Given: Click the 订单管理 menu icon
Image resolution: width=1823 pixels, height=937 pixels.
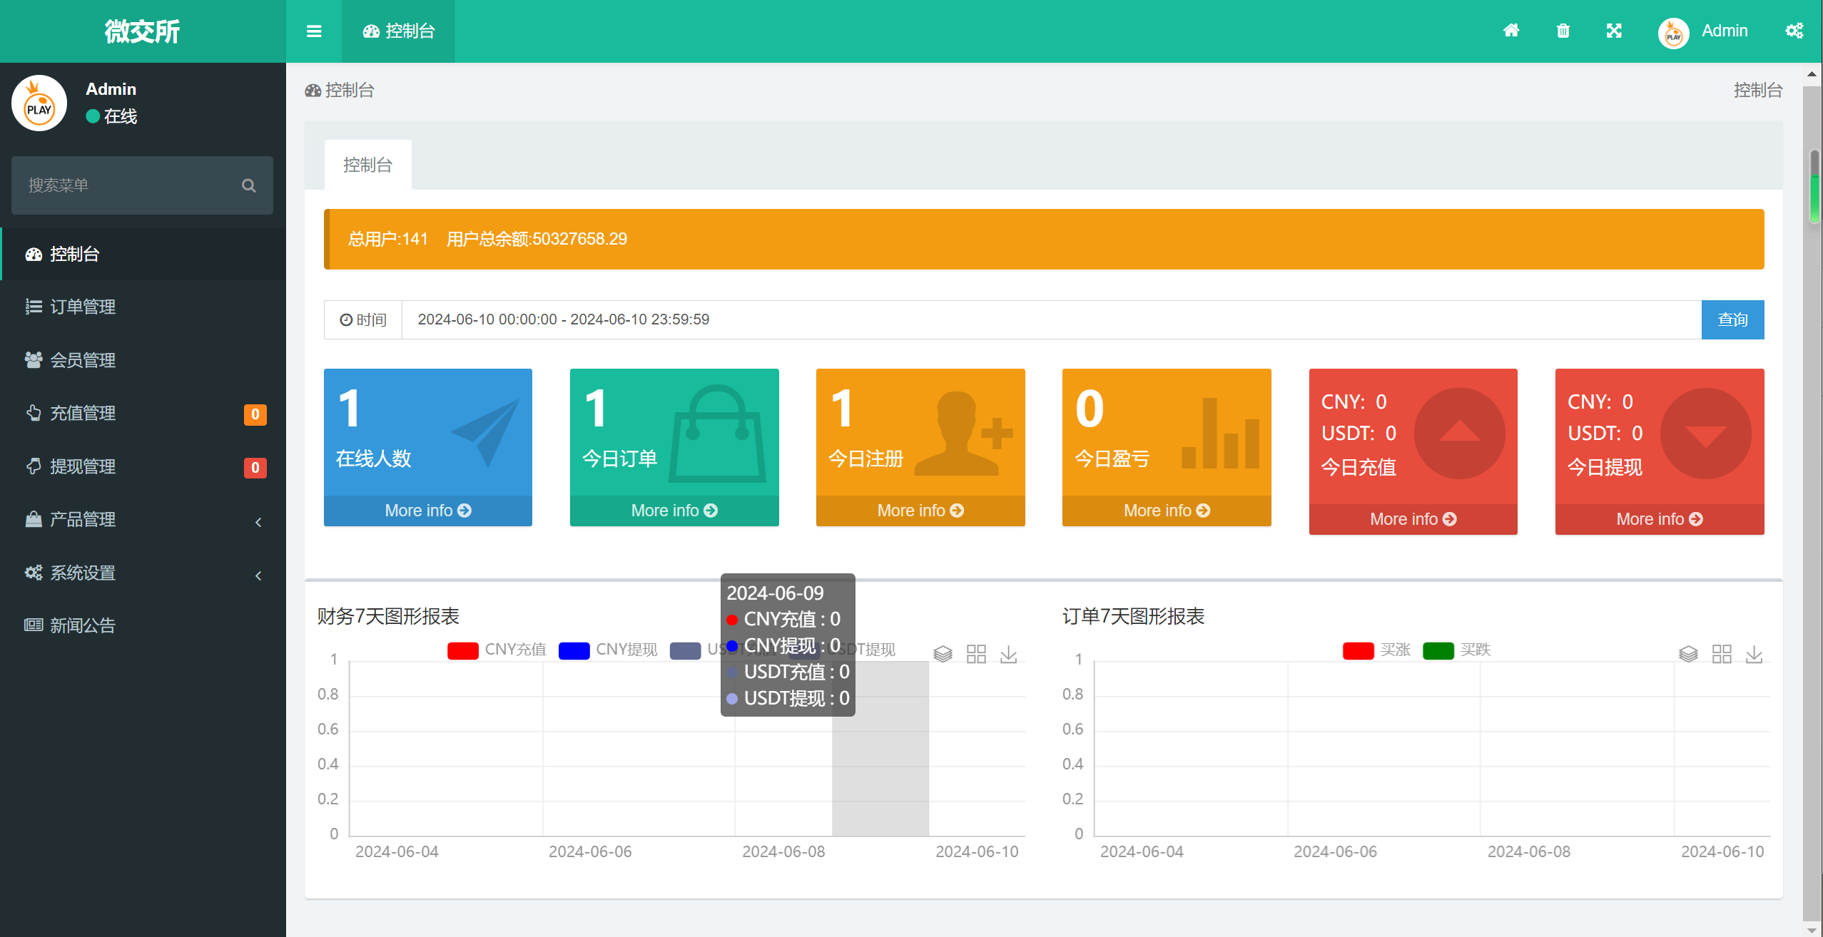Looking at the screenshot, I should coord(32,306).
